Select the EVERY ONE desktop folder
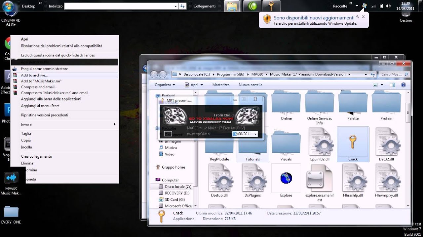The height and width of the screenshot is (237, 423). pyautogui.click(x=11, y=215)
